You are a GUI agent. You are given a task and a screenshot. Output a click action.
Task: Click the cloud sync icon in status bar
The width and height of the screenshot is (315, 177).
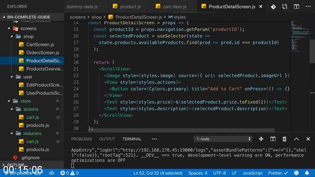coord(52,173)
